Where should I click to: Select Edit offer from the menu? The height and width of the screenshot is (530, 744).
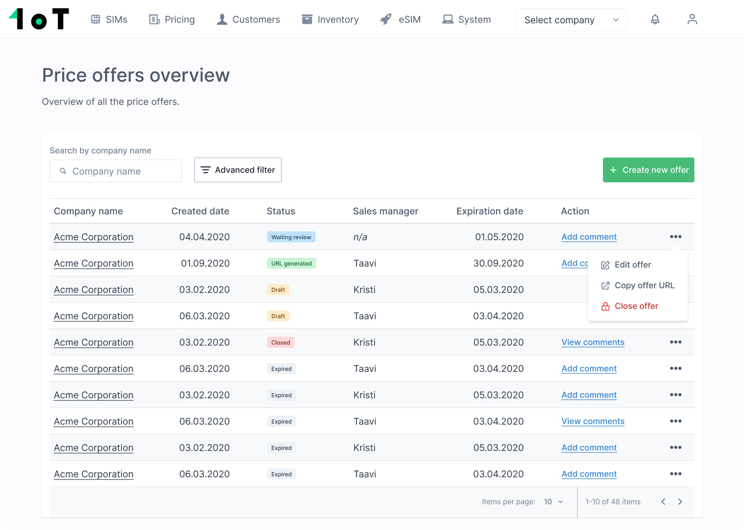click(632, 264)
